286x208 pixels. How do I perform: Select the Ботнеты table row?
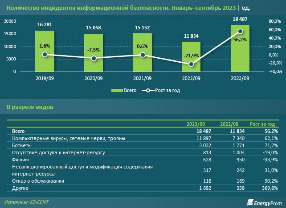143,145
